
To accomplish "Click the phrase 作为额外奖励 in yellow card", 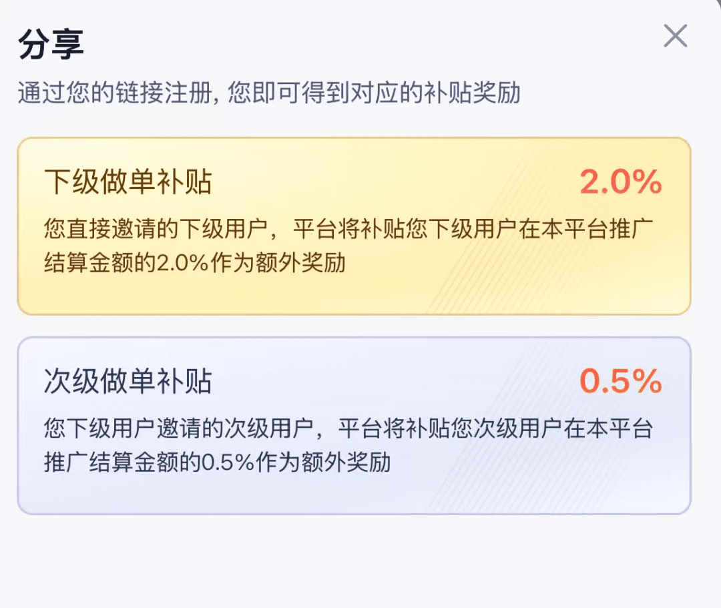I will point(277,263).
